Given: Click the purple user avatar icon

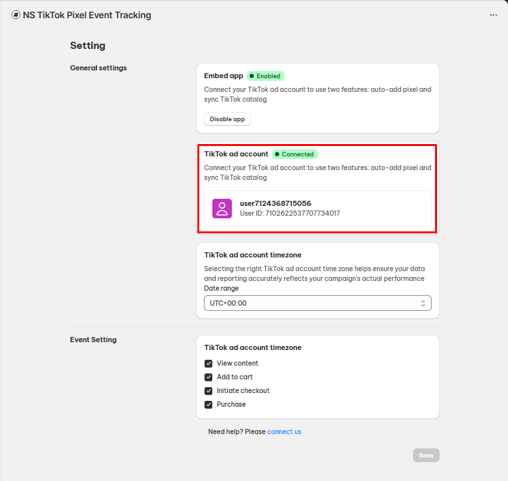Looking at the screenshot, I should [x=222, y=209].
